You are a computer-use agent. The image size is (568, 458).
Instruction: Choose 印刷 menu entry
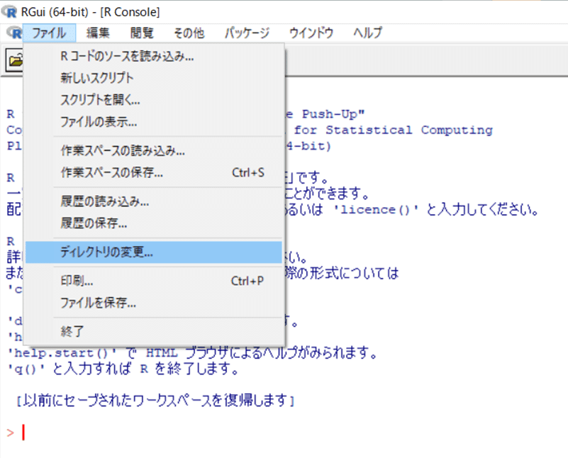(x=154, y=281)
